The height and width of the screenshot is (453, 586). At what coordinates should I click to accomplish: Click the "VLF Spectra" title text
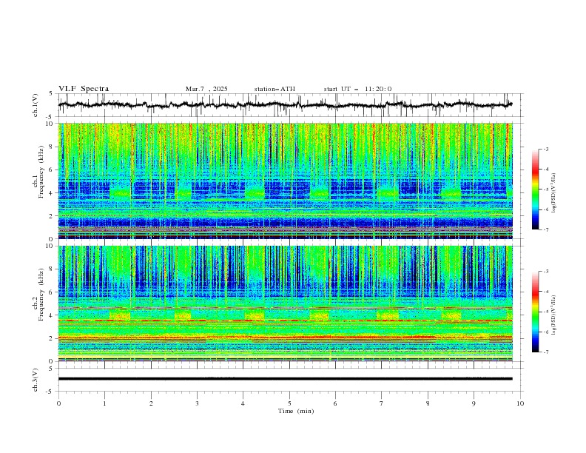click(x=84, y=89)
